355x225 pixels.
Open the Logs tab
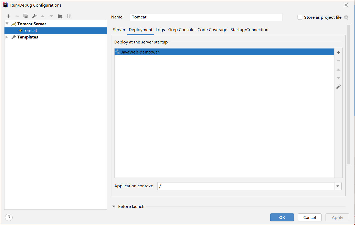coord(160,30)
